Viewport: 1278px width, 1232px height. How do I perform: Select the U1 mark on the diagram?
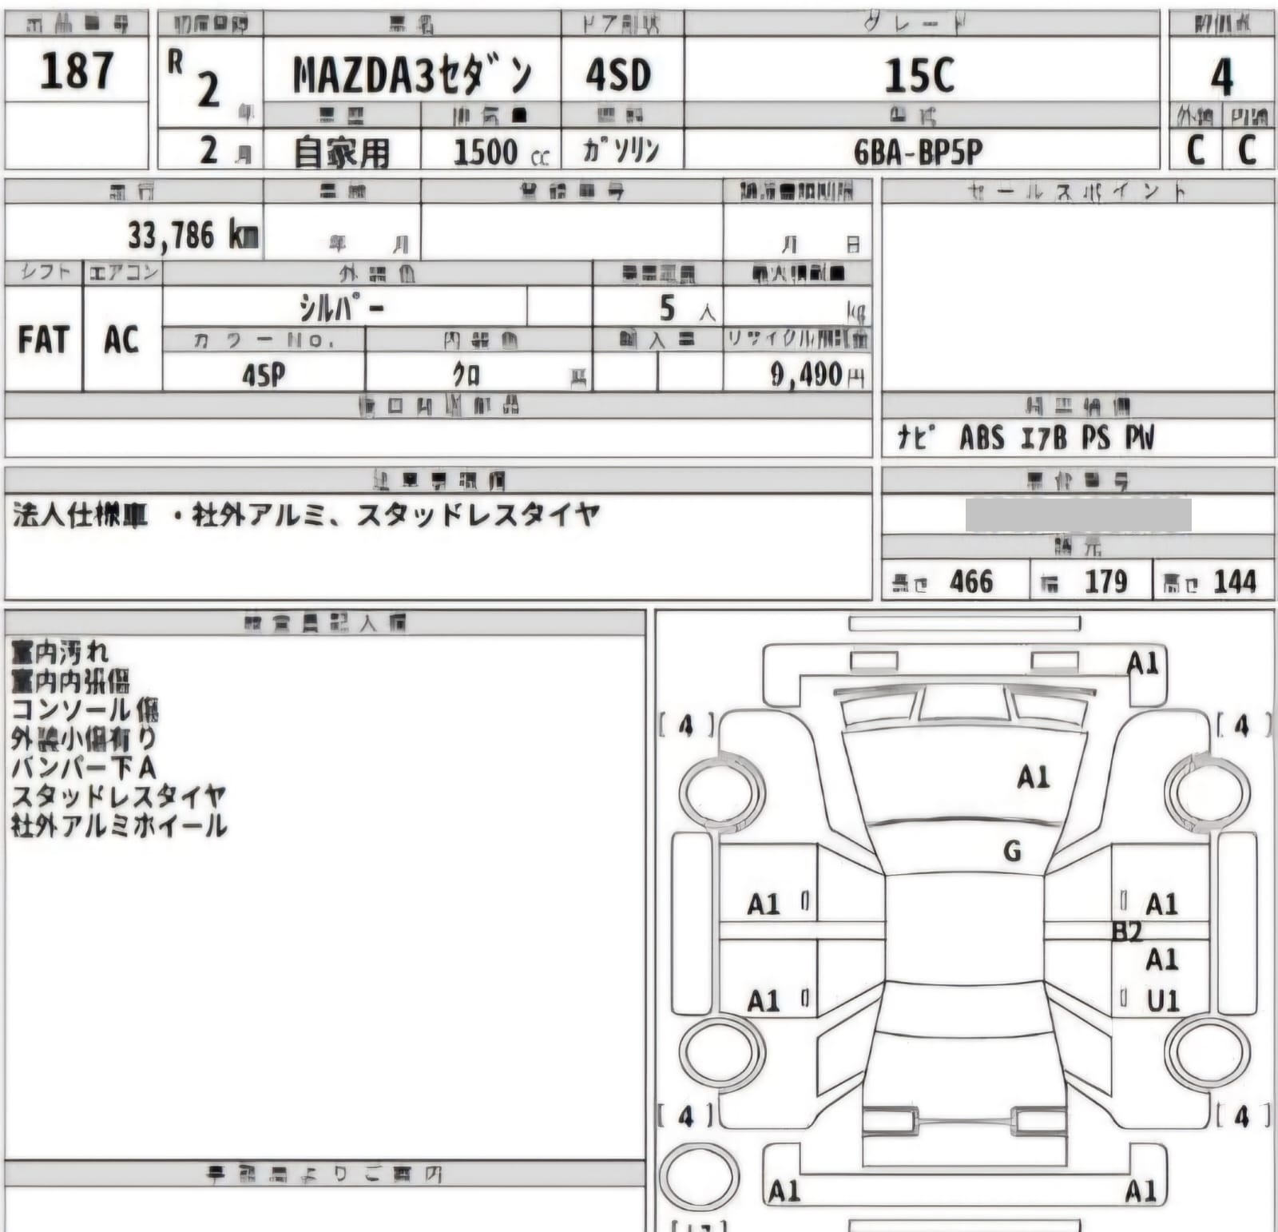pos(1162,1000)
